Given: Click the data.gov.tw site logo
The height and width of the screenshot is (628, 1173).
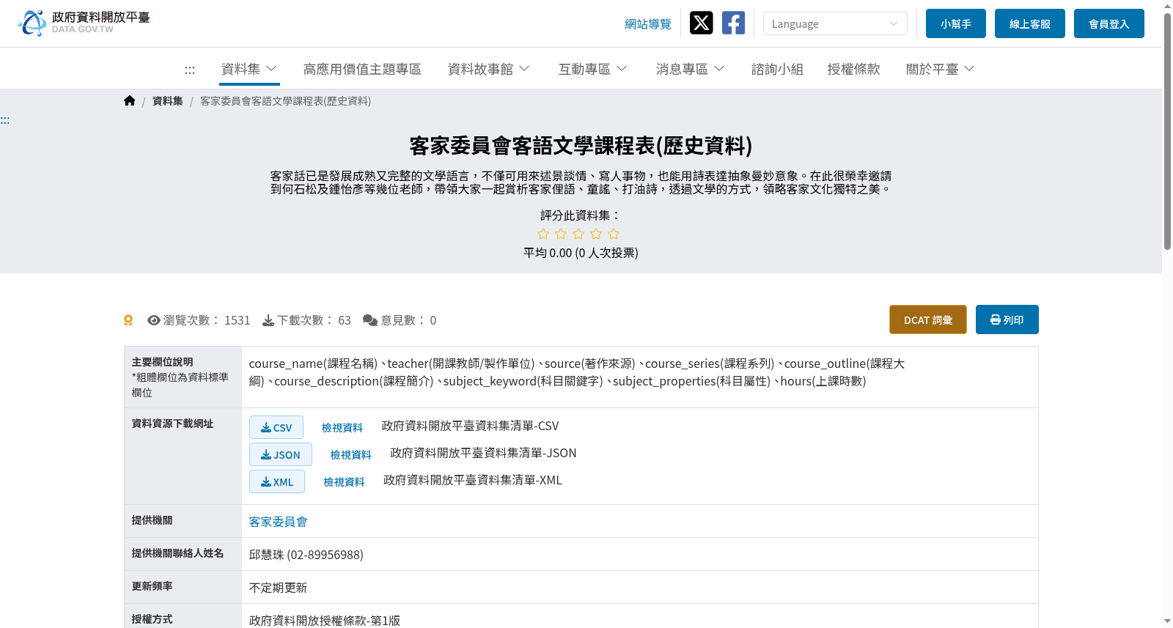Looking at the screenshot, I should (84, 23).
